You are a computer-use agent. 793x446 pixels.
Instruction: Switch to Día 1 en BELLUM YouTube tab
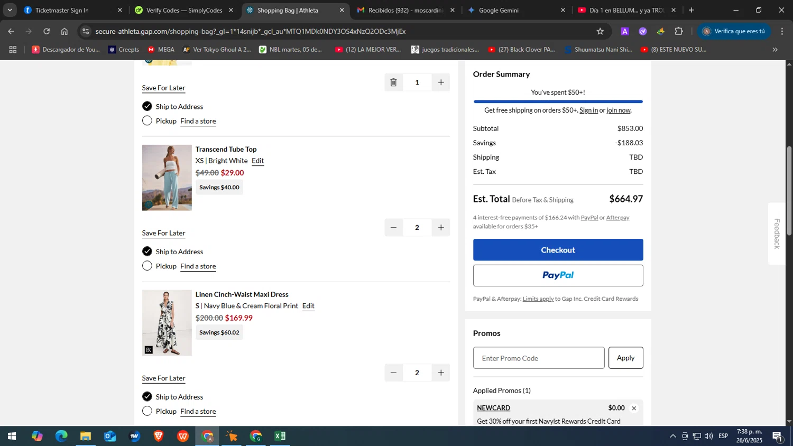[626, 10]
